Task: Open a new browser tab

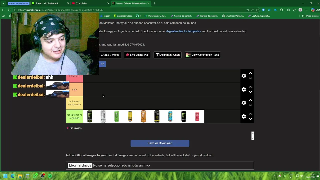Action: point(154,3)
